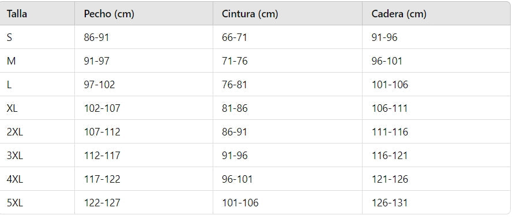The height and width of the screenshot is (219, 513).
Task: Select the XL size row label
Action: point(12,108)
